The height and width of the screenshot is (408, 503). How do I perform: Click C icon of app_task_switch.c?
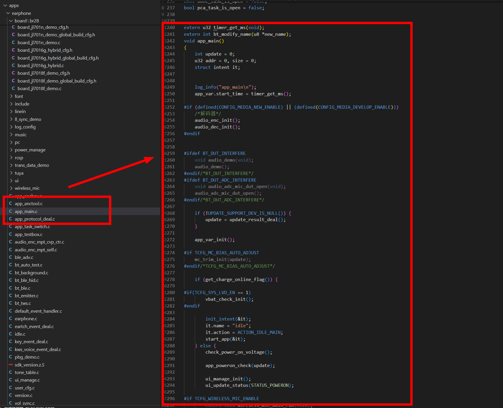click(10, 226)
